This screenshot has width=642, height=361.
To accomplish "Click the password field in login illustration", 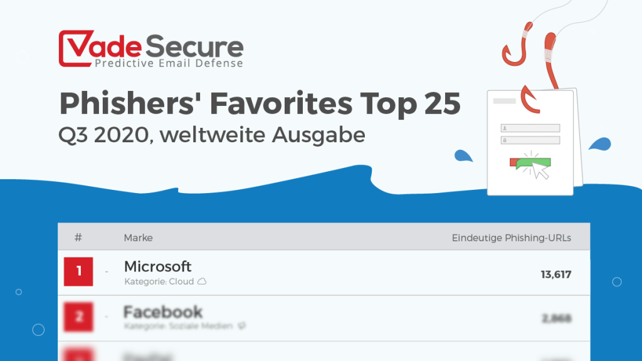I will (x=530, y=140).
